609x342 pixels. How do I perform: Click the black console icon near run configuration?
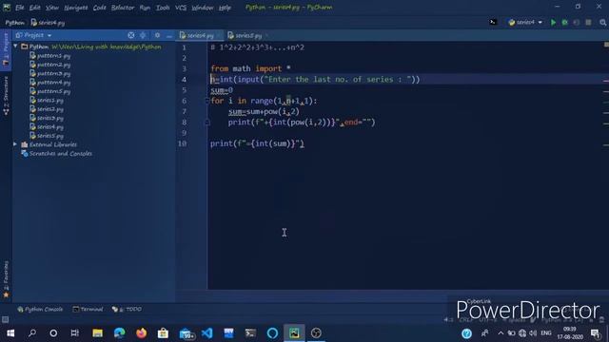pos(493,22)
